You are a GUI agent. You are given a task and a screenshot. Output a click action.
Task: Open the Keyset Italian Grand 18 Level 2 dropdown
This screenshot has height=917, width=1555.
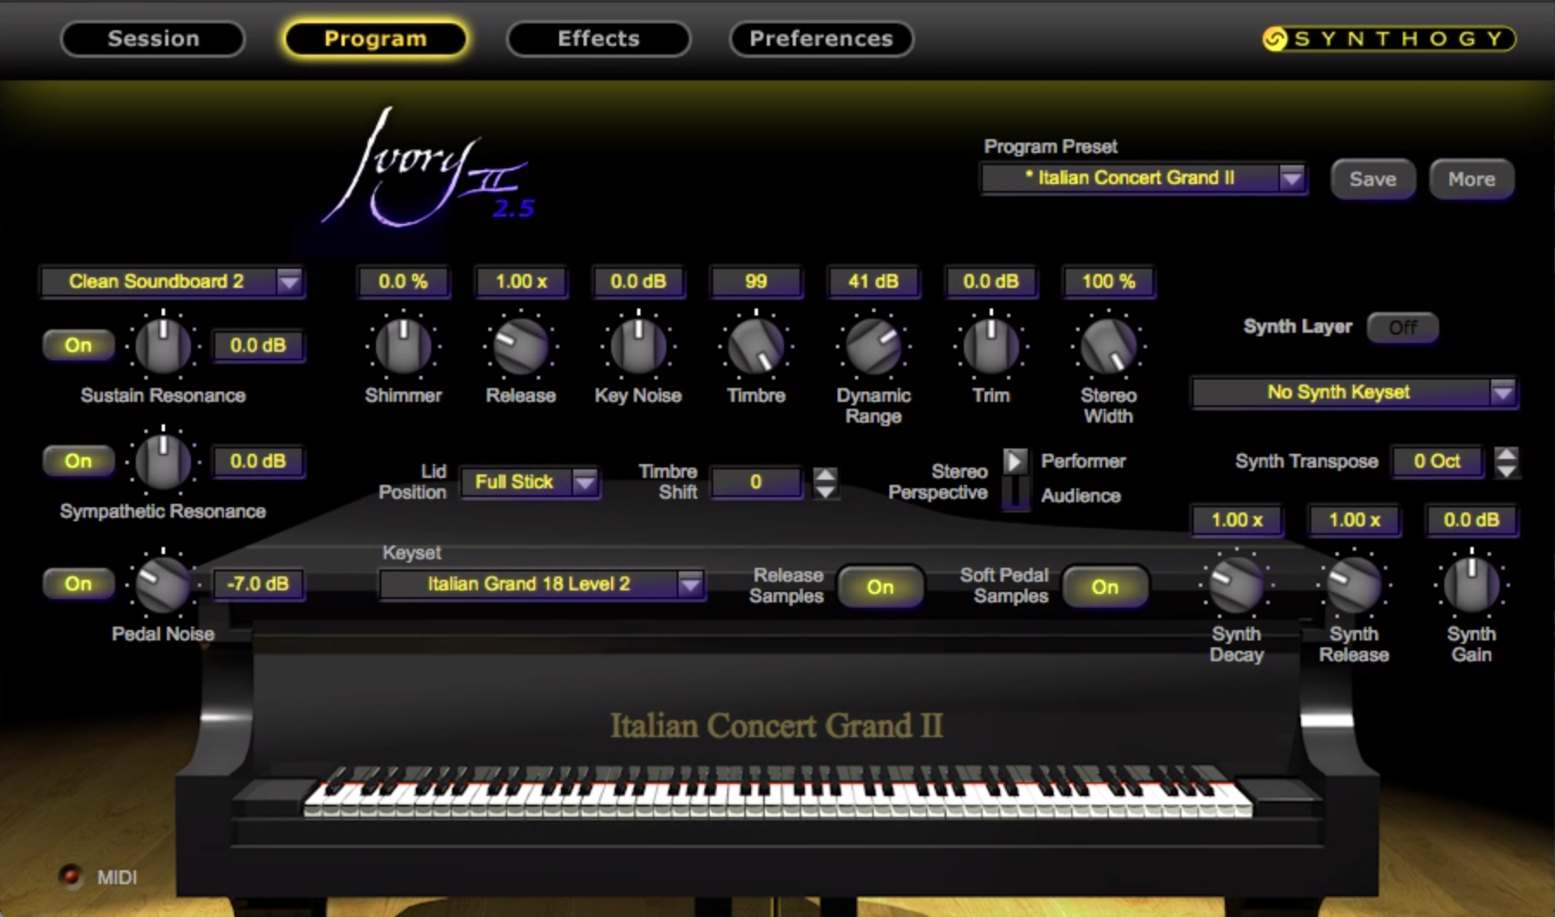pos(542,584)
